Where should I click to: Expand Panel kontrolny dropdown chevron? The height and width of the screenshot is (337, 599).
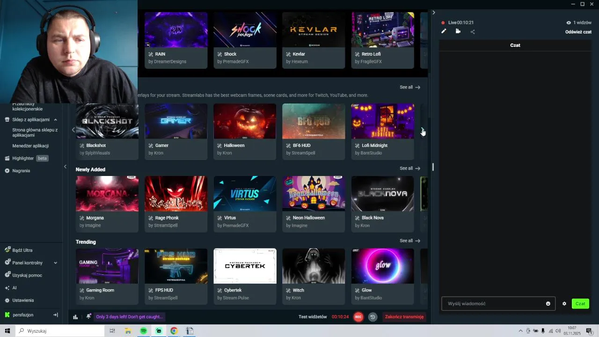[55, 263]
